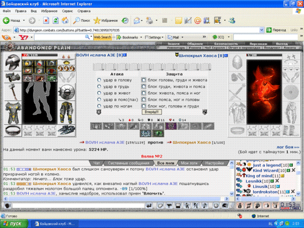Click the chat message input field
The image size is (304, 228).
point(79,206)
